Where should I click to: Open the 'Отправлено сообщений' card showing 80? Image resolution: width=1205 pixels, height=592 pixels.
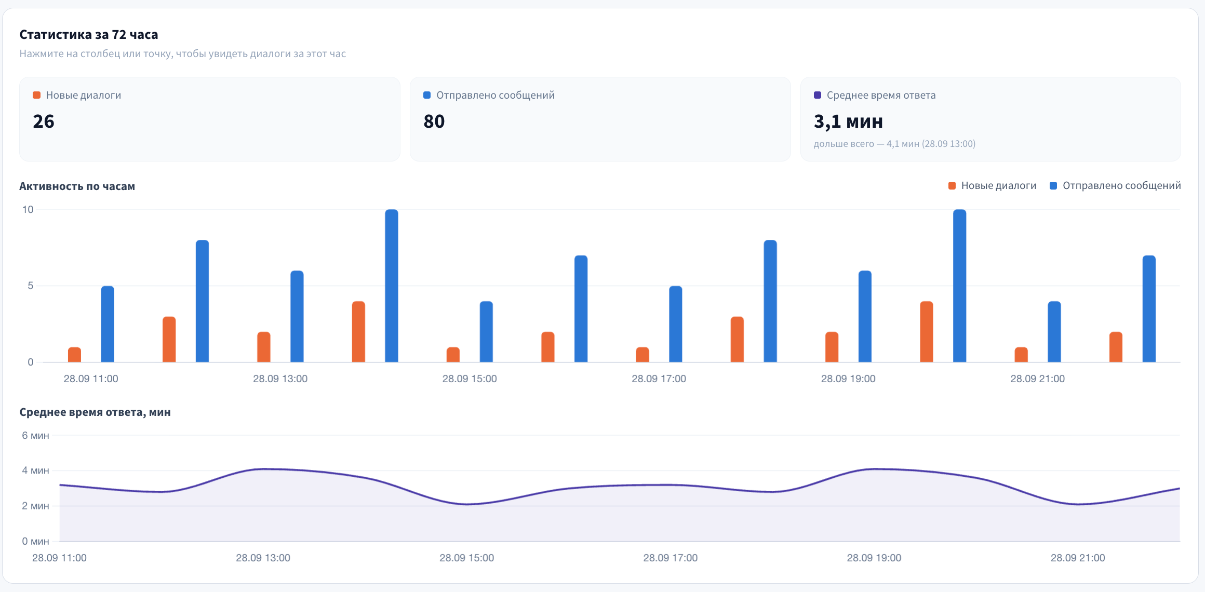pos(600,119)
